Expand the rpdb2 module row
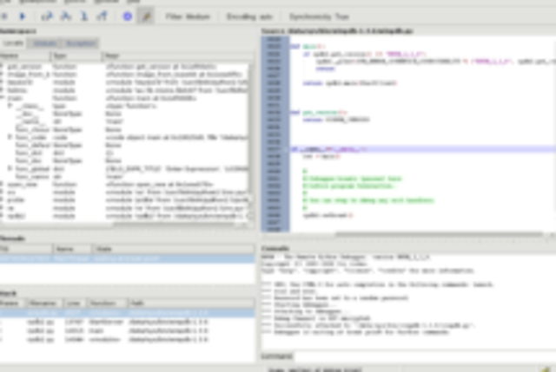Viewport: 556px width, 372px height. click(x=2, y=216)
